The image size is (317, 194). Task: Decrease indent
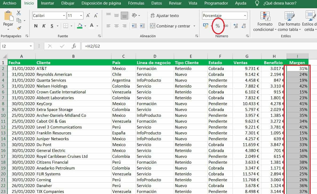pos(134,26)
